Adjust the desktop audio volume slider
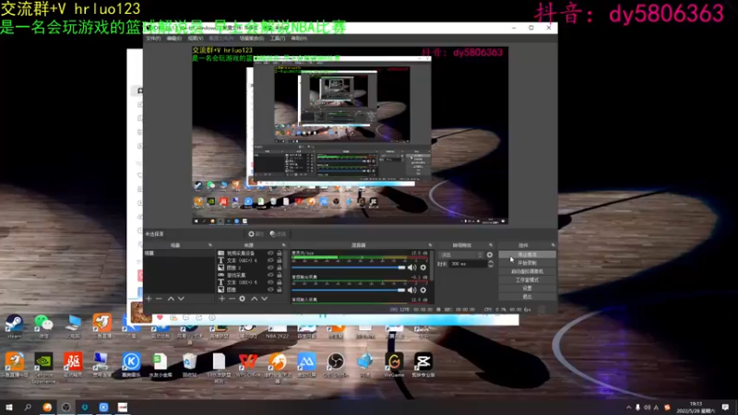738x415 pixels. [x=349, y=290]
